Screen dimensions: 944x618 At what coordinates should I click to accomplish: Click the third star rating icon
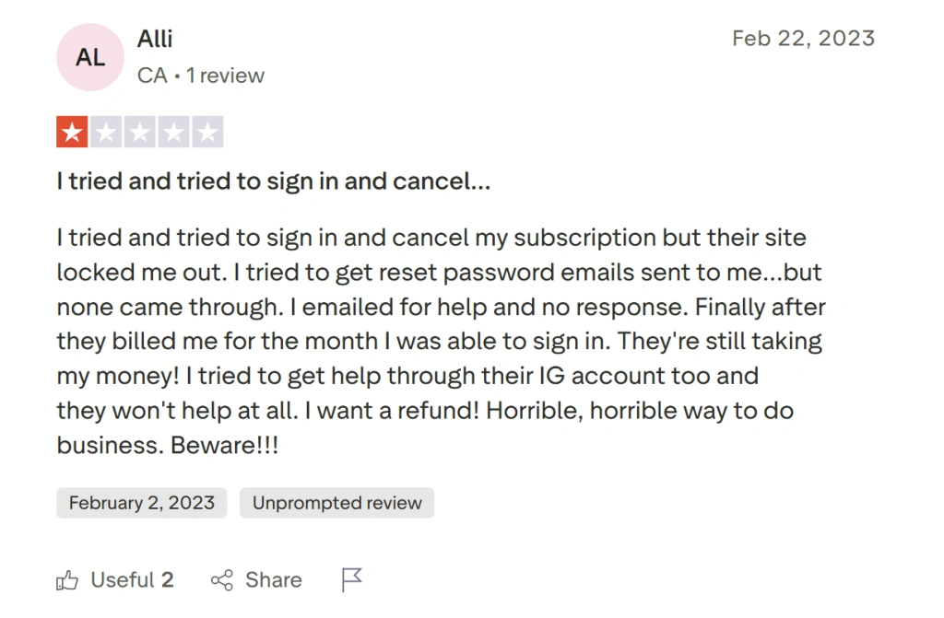point(140,132)
